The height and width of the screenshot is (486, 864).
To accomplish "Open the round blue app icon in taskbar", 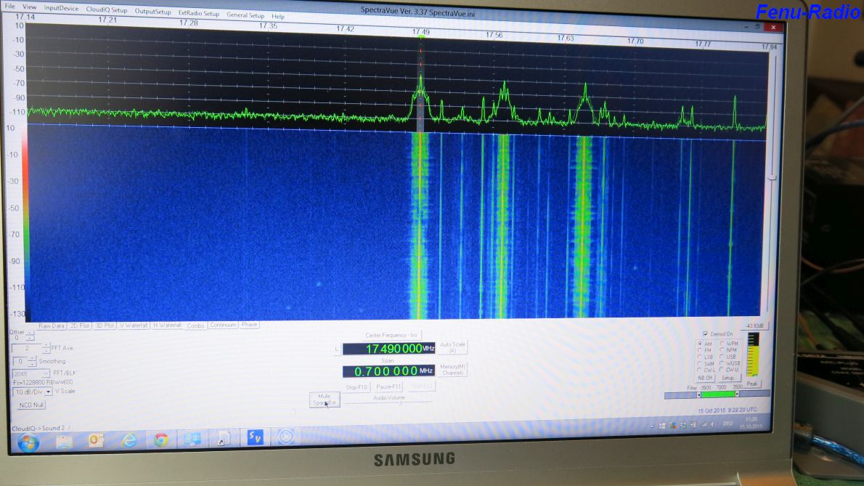I will coord(286,437).
